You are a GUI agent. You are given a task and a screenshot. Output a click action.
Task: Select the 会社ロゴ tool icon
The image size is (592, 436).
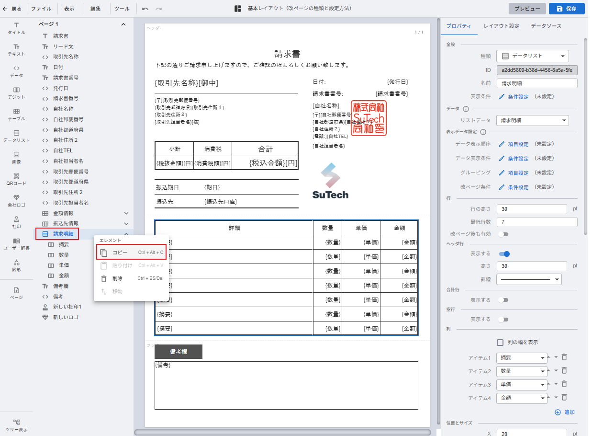pos(16,200)
